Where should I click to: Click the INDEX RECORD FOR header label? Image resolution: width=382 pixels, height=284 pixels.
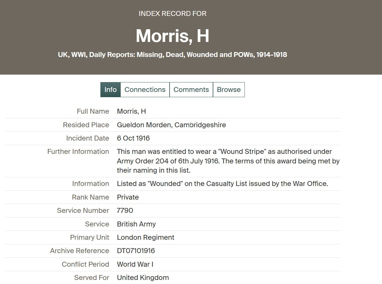click(x=172, y=14)
